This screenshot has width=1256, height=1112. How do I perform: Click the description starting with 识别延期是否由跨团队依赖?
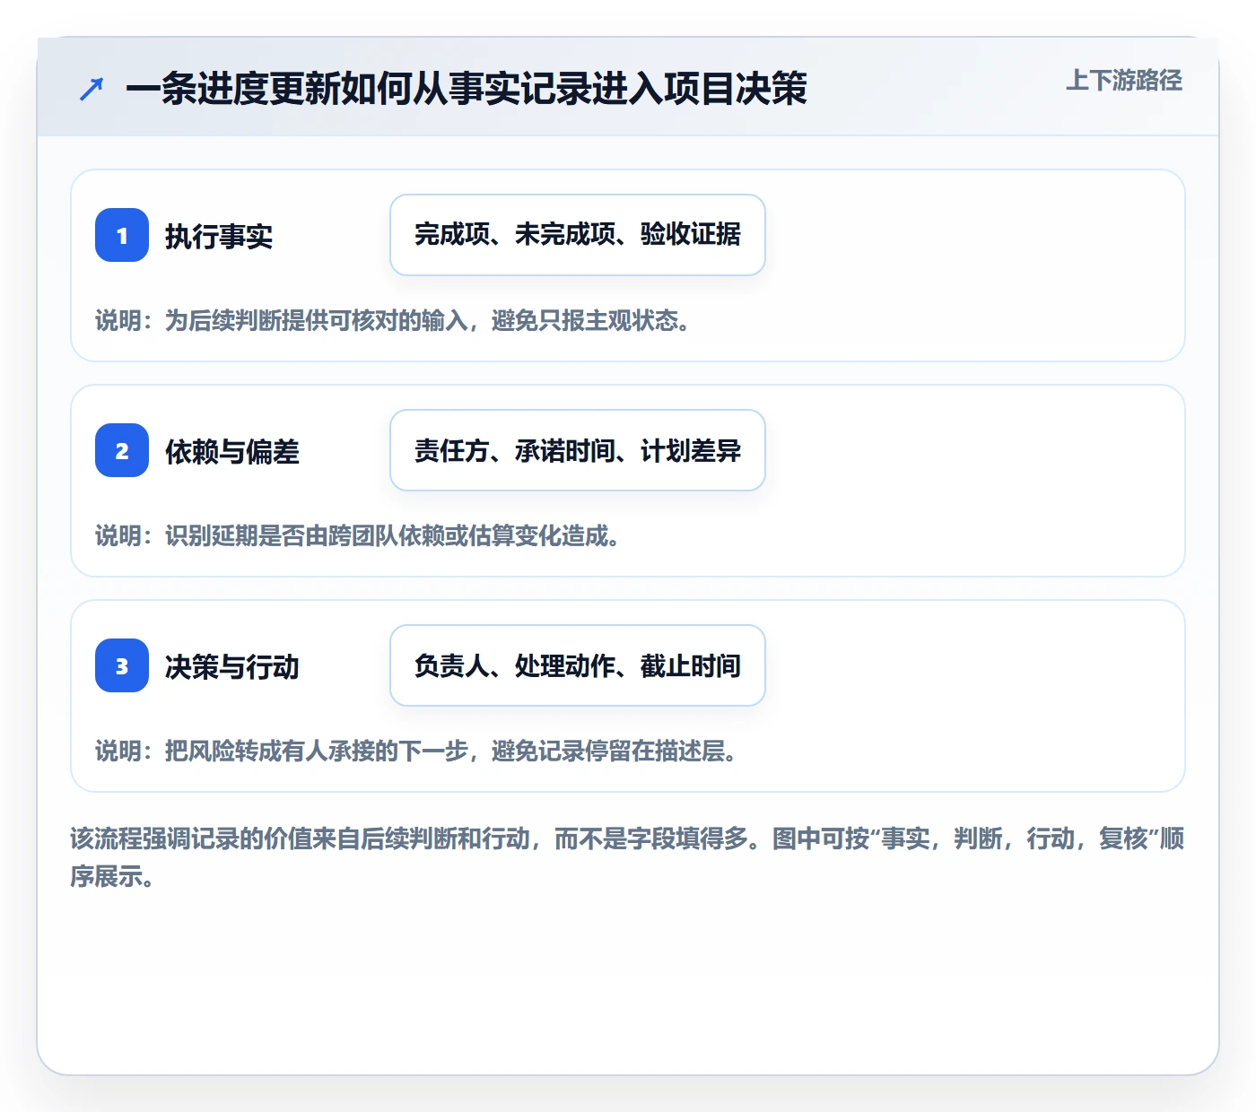(358, 536)
